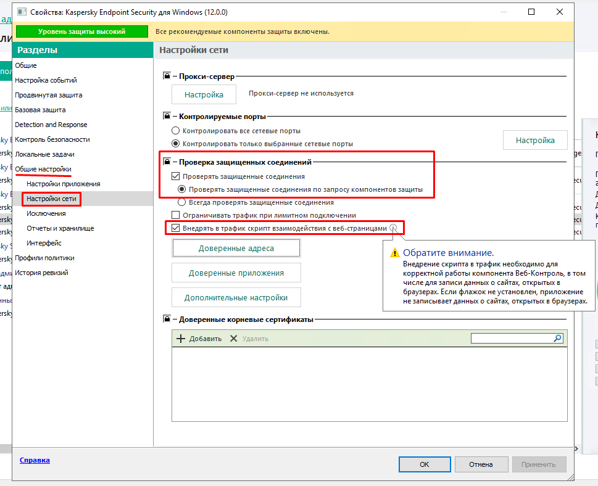This screenshot has height=486, width=598.
Task: Click the search magnifier in certificates field
Action: 557,338
